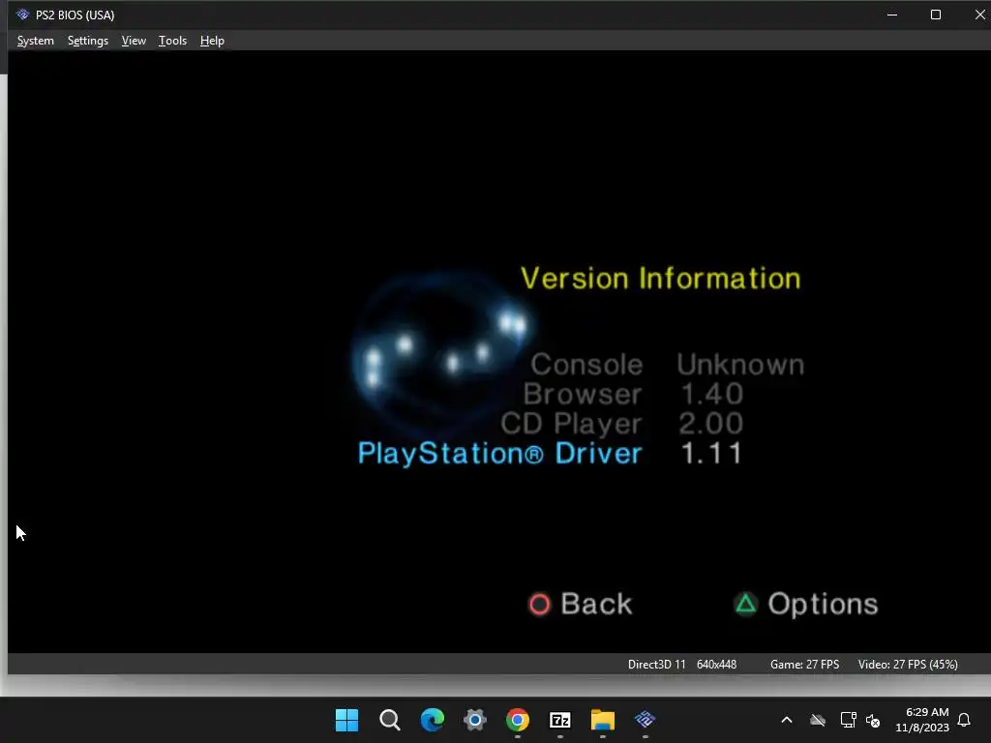
Task: Minimize the PS2 BIOS window
Action: click(x=892, y=15)
